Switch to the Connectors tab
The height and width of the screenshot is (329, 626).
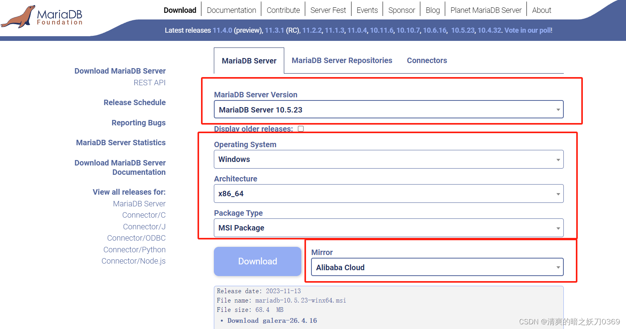[x=427, y=60]
